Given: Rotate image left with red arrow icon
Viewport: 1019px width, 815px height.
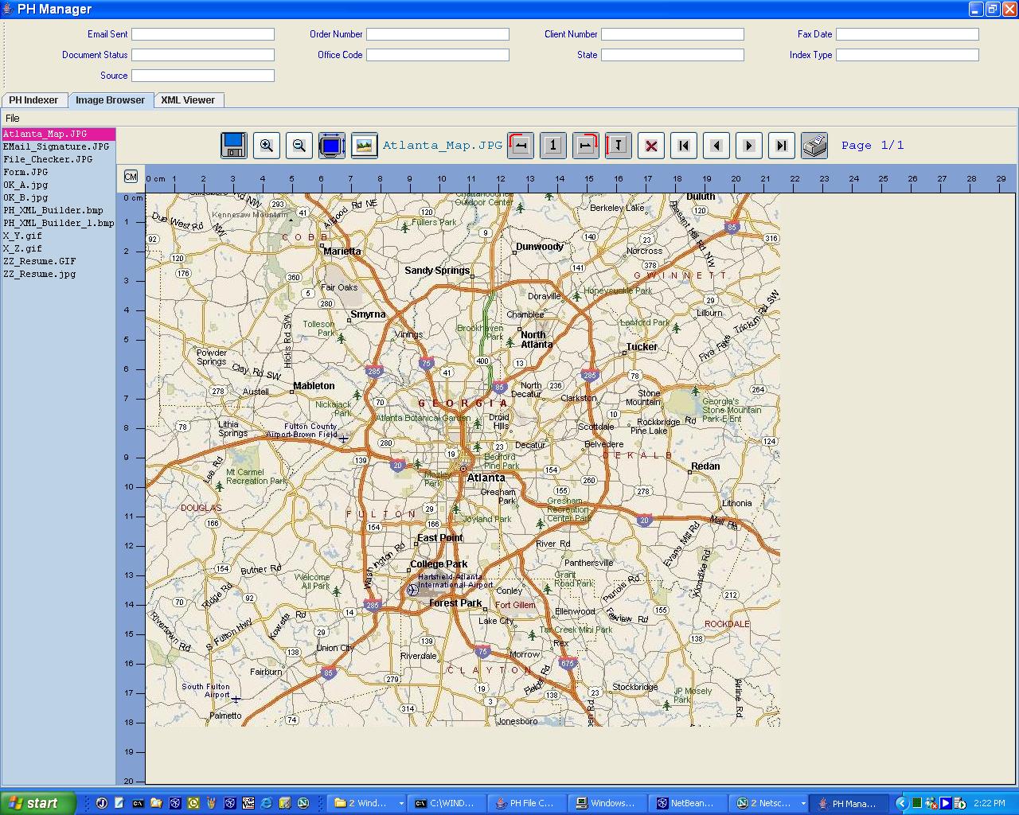Looking at the screenshot, I should pyautogui.click(x=521, y=145).
